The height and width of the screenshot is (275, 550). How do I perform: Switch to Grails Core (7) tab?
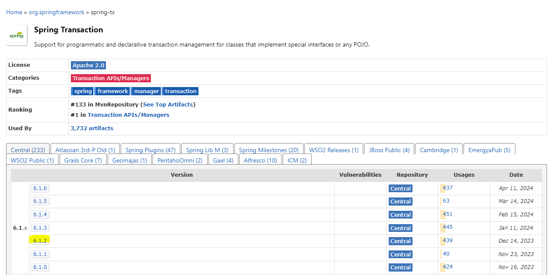point(83,160)
